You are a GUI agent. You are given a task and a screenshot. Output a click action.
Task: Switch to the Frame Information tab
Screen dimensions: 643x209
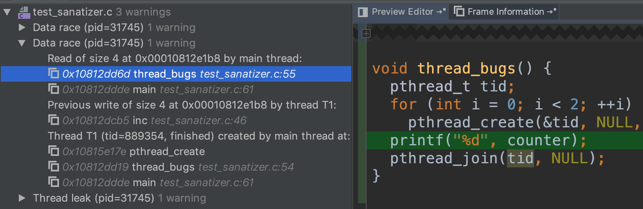click(506, 12)
